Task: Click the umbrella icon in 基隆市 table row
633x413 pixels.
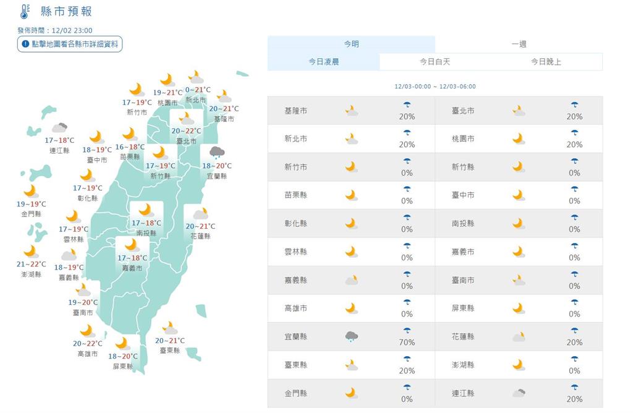Action: tap(407, 106)
